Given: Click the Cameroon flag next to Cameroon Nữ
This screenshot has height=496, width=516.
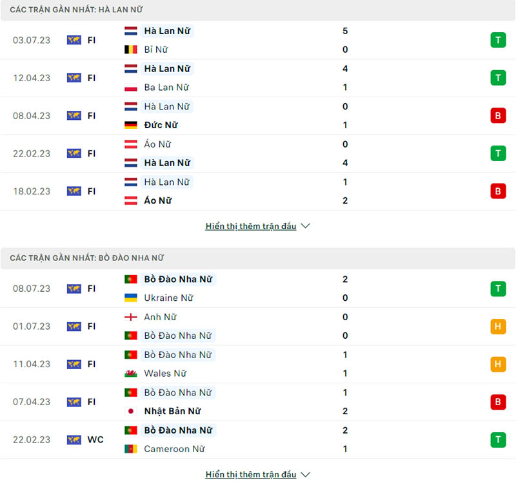Looking at the screenshot, I should (130, 449).
